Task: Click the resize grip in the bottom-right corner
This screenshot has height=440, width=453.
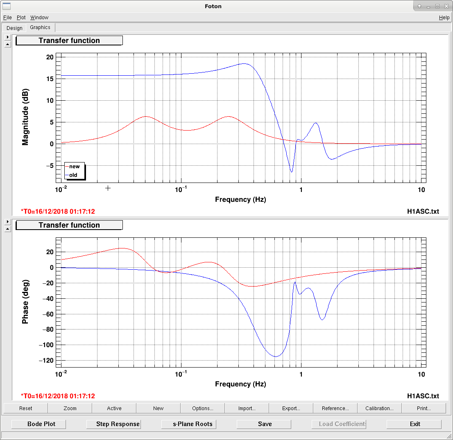Action: 449,436
